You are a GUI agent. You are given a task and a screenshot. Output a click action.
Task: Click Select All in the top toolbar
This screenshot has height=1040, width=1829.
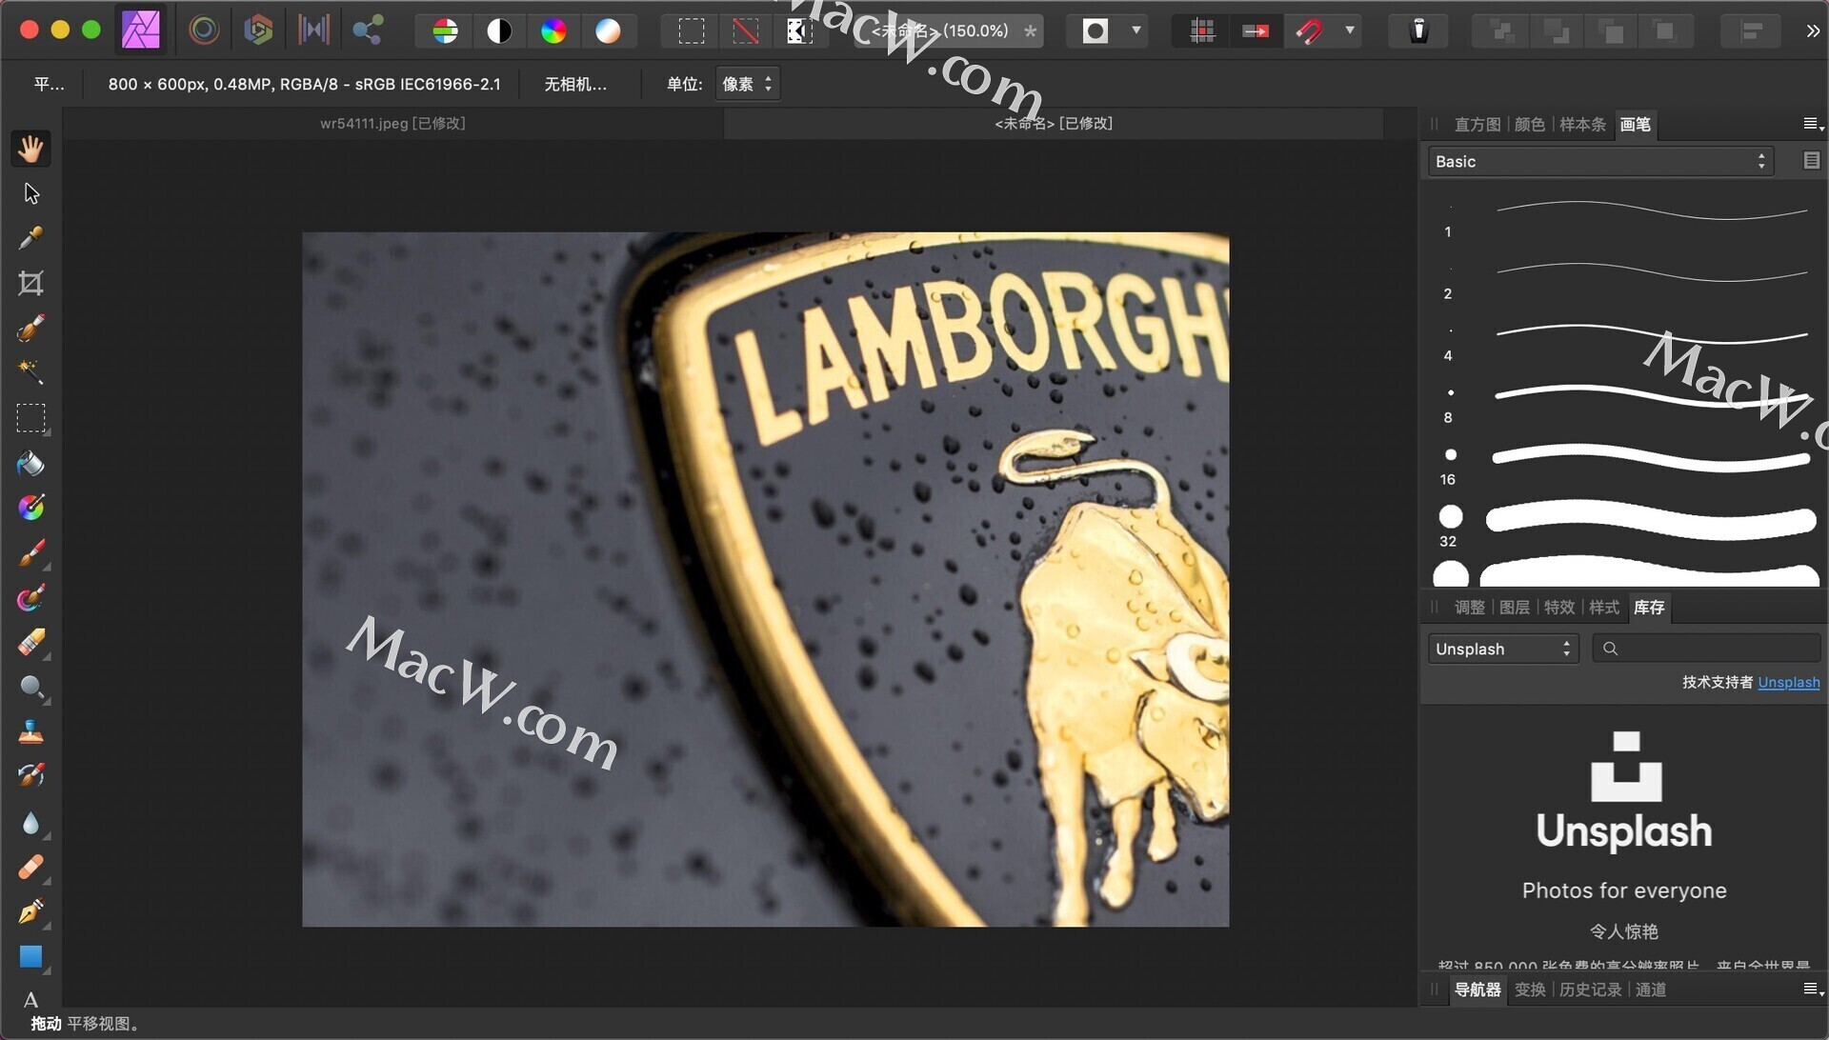point(692,31)
